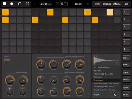
Task: Switch to the arrange tab
Action: pos(107,4)
